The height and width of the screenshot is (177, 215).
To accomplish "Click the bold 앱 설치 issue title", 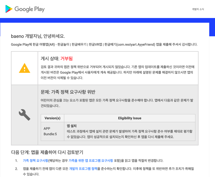I will tap(72, 126).
